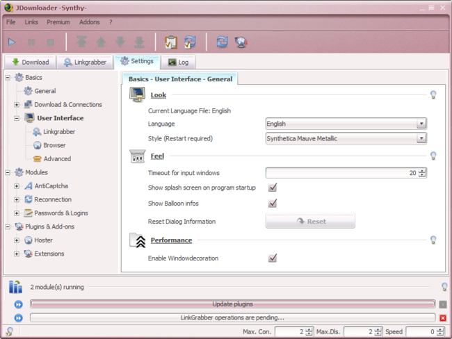Collapse the Basics tree node
Screen dimensions: 452x339
click(x=8, y=78)
